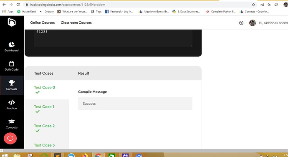The width and height of the screenshot is (288, 157).
Task: Open Online Courses menu
Action: 43,23
